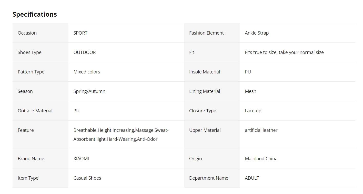
Task: Click the SPORT occasion value
Action: pyautogui.click(x=80, y=33)
